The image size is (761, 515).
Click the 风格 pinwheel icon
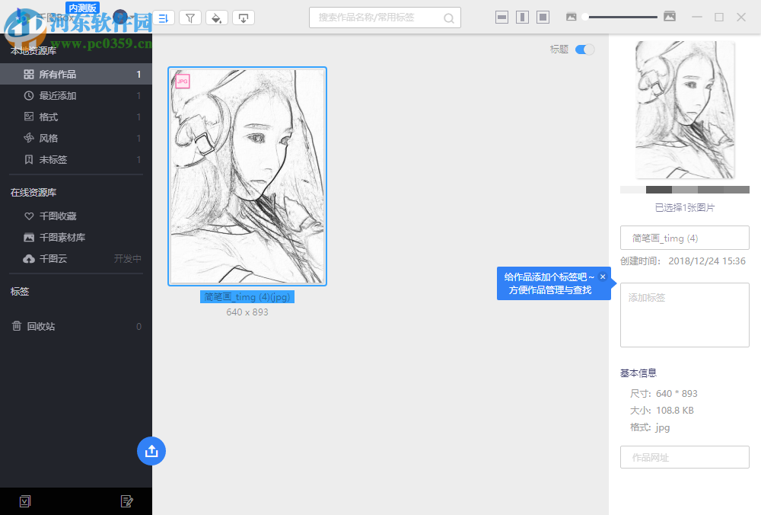click(x=29, y=138)
